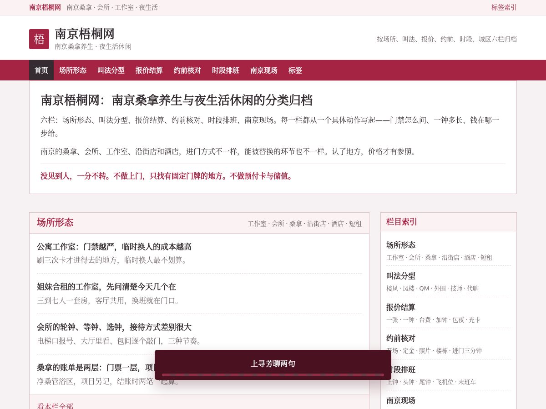Open article 姐妹合租的工作室
The width and height of the screenshot is (546, 409).
(x=106, y=287)
